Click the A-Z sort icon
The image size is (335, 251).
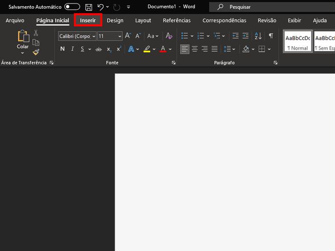(258, 35)
